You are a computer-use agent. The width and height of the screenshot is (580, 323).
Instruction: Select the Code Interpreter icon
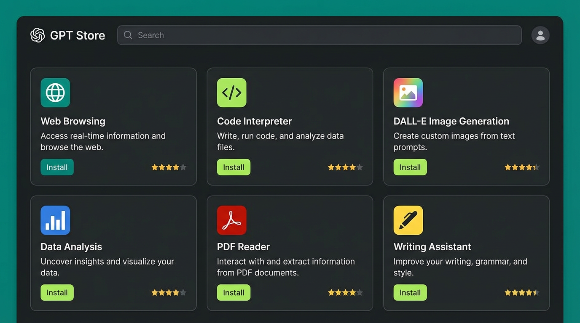click(x=231, y=93)
